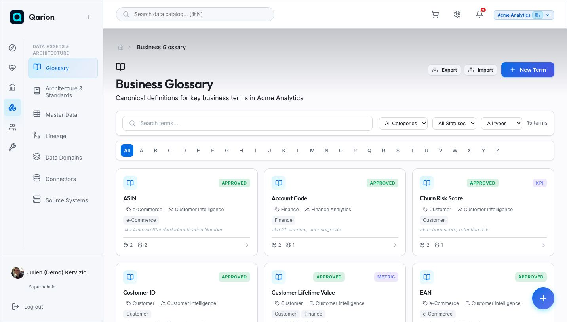
Task: Open the Acme Analytics workspace switcher
Action: point(523,15)
